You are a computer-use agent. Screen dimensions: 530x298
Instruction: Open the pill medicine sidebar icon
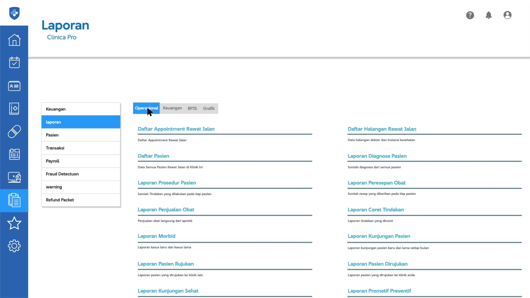pyautogui.click(x=14, y=132)
